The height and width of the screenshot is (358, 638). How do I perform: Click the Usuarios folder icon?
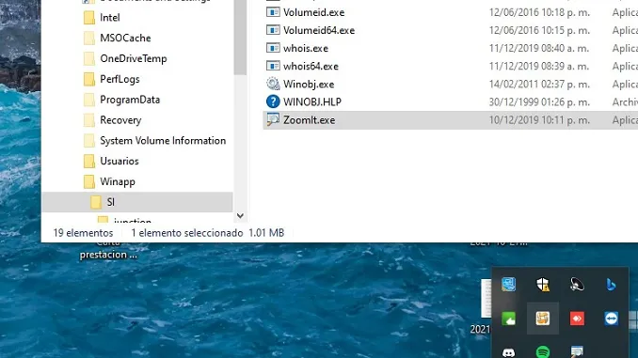click(x=89, y=161)
